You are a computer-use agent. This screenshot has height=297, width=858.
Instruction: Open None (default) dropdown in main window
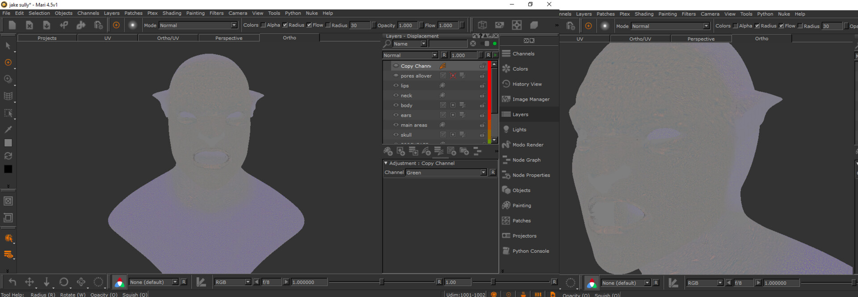point(153,282)
